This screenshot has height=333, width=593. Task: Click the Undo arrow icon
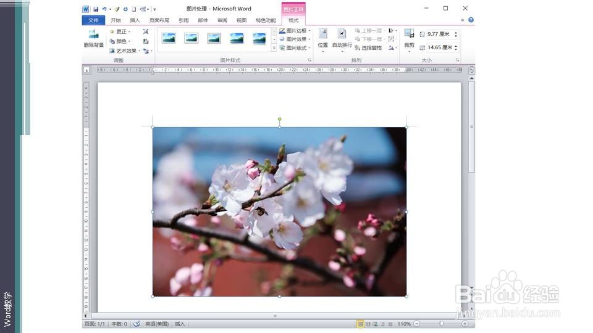104,9
